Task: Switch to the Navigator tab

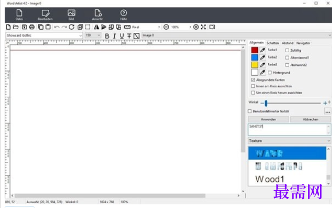Action: tap(303, 43)
